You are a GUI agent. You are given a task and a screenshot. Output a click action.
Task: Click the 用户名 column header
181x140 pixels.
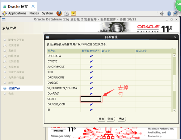click(x=64, y=51)
